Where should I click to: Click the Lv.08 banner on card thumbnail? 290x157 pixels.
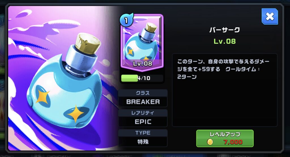(x=142, y=64)
